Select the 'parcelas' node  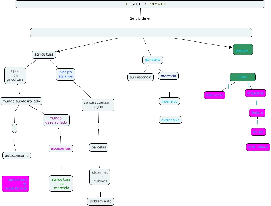pos(99,148)
